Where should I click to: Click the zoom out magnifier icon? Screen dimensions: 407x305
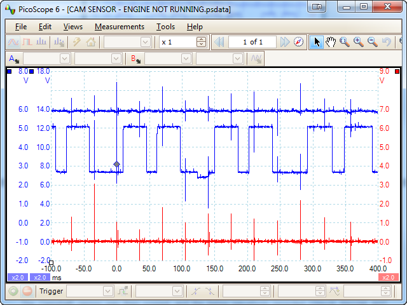point(373,42)
